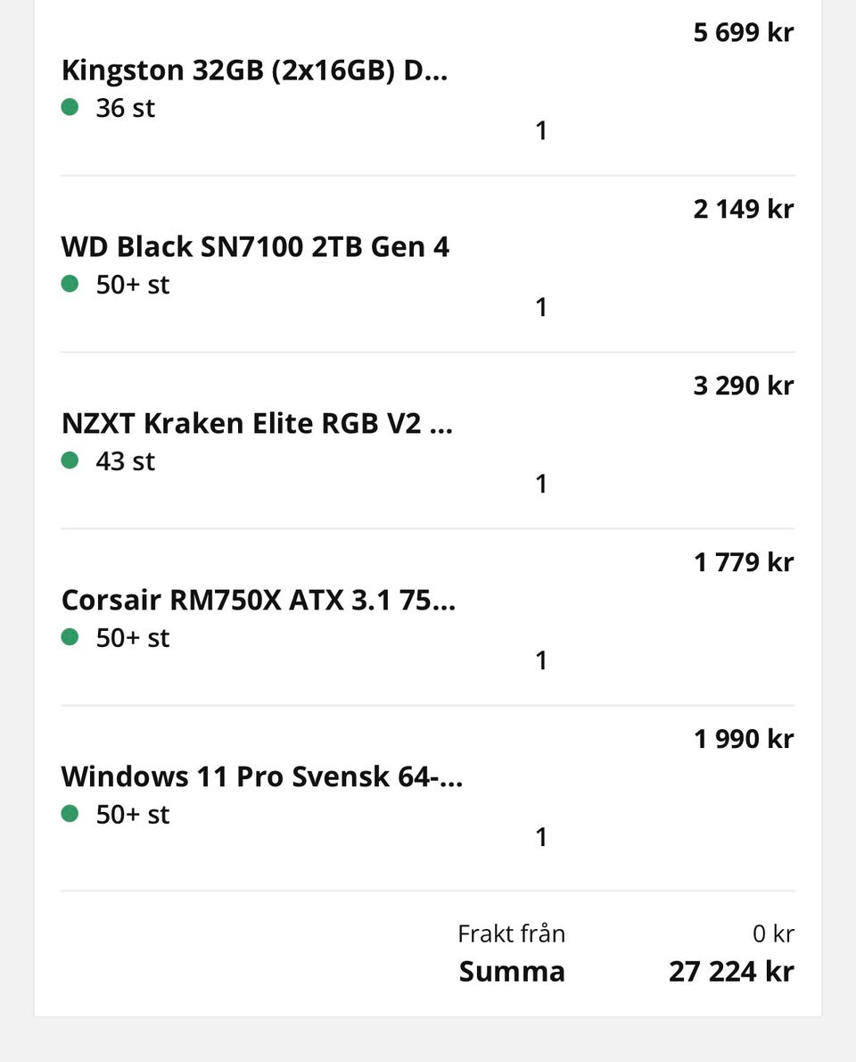Screen dimensions: 856x1062
Task: Click the Frakt från shipping label
Action: [511, 934]
